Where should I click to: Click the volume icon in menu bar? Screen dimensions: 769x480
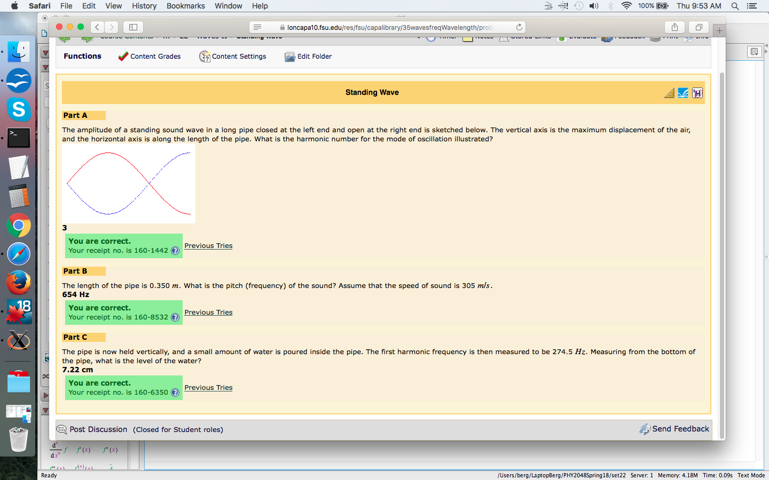(x=594, y=6)
